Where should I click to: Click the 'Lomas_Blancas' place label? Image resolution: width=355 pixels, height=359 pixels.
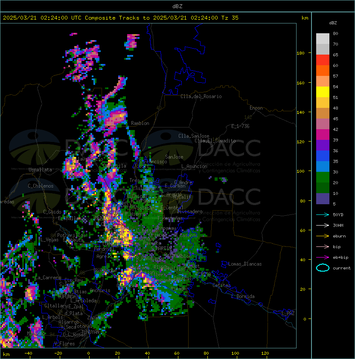click(245, 264)
